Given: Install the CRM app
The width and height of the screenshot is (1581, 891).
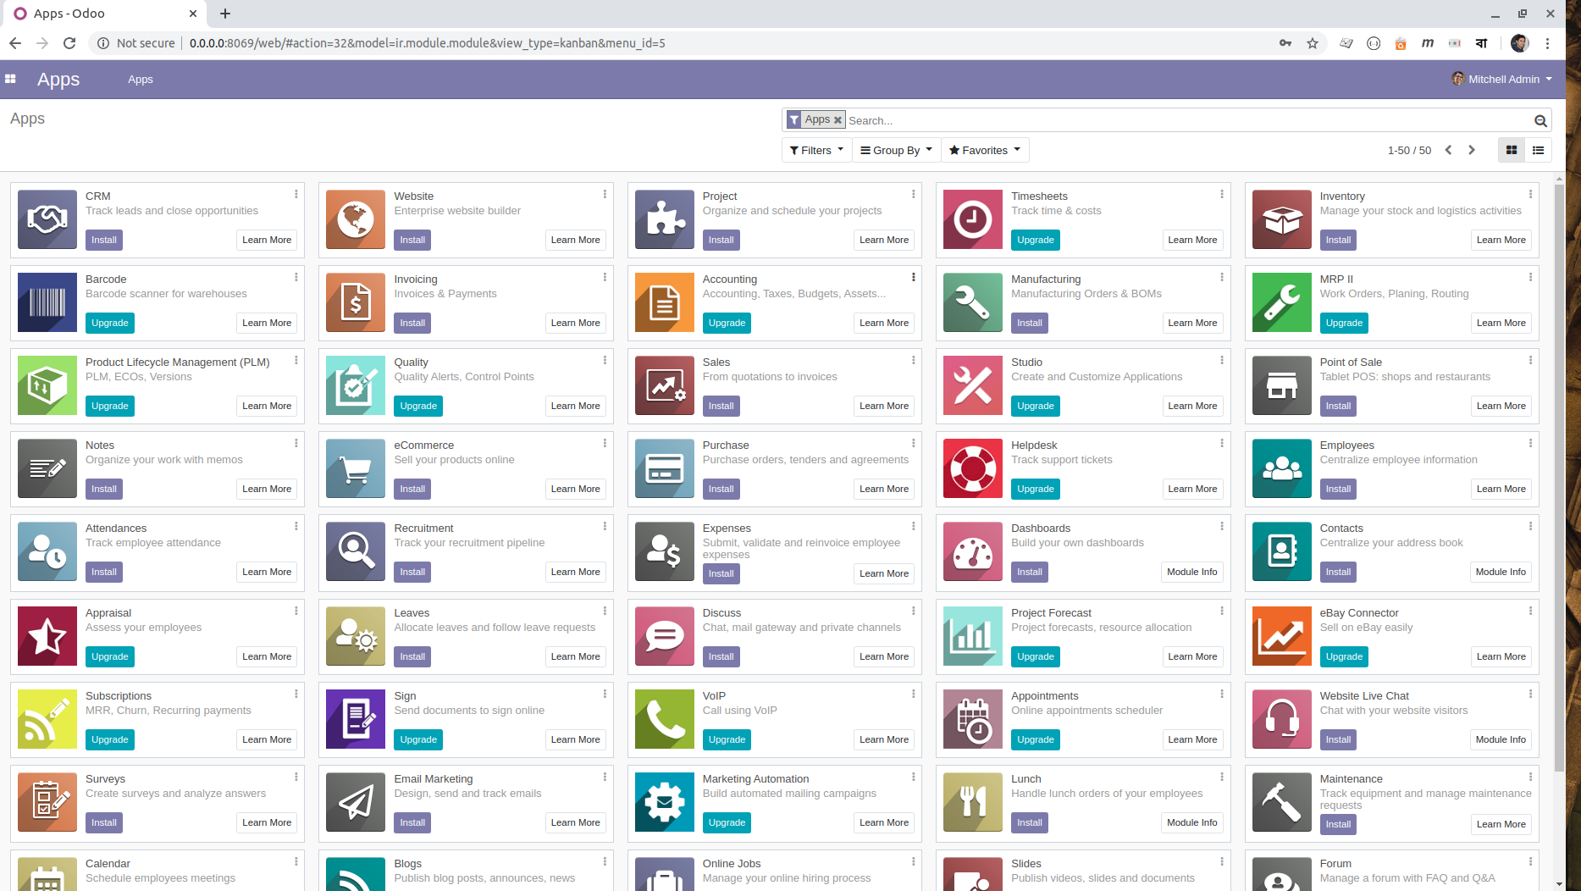Looking at the screenshot, I should 104,240.
